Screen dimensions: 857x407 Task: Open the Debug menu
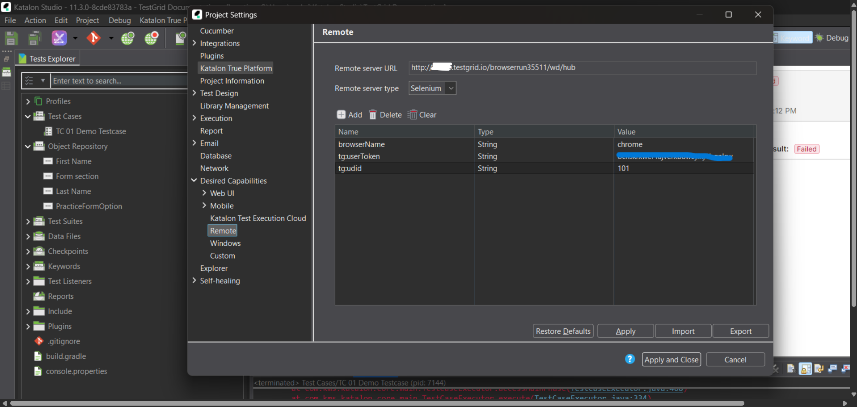(120, 21)
